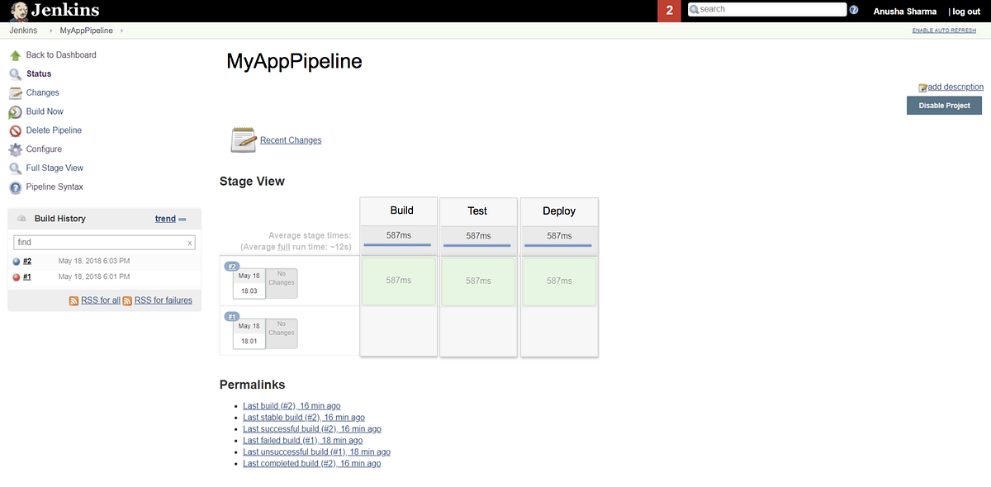Image resolution: width=991 pixels, height=487 pixels.
Task: Clear the find box with x
Action: point(190,243)
